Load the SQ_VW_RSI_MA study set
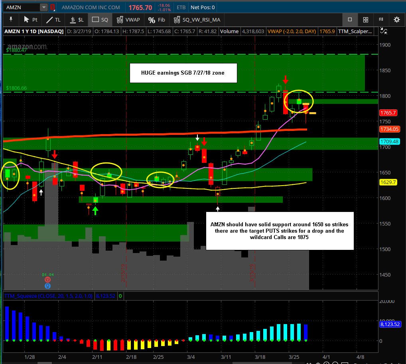 (x=197, y=20)
